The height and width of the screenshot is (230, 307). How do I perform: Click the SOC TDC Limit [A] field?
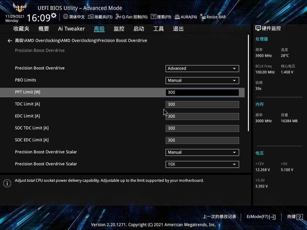click(x=202, y=128)
